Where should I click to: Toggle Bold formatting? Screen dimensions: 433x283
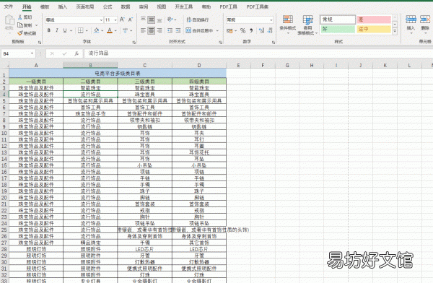tap(49, 30)
